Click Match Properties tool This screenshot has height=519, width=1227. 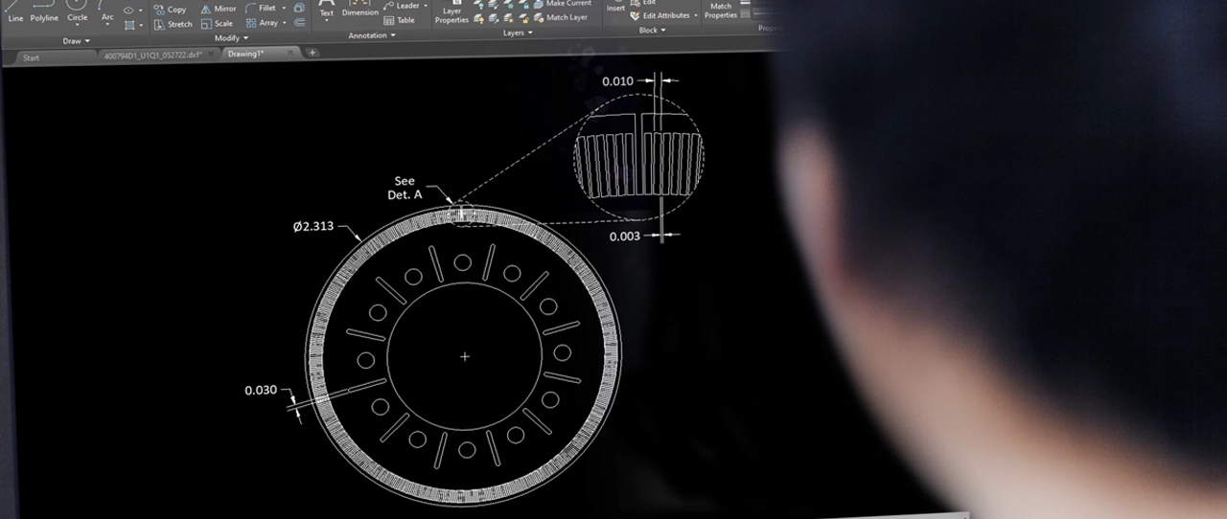point(721,10)
